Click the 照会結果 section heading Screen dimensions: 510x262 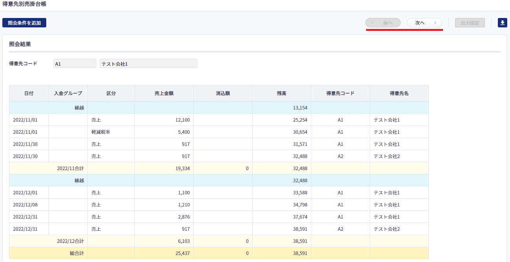pyautogui.click(x=20, y=44)
